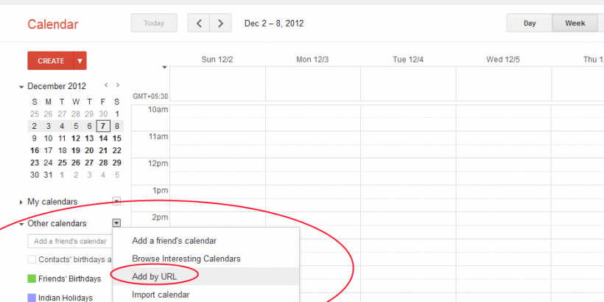
Task: Open Other calendars options dropdown
Action: [116, 223]
